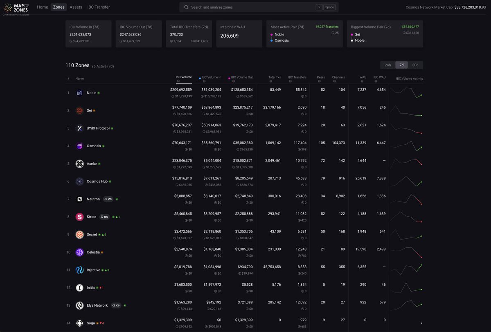491x332 pixels.
Task: Click the ICS badge next to Stride
Action: click(x=105, y=217)
